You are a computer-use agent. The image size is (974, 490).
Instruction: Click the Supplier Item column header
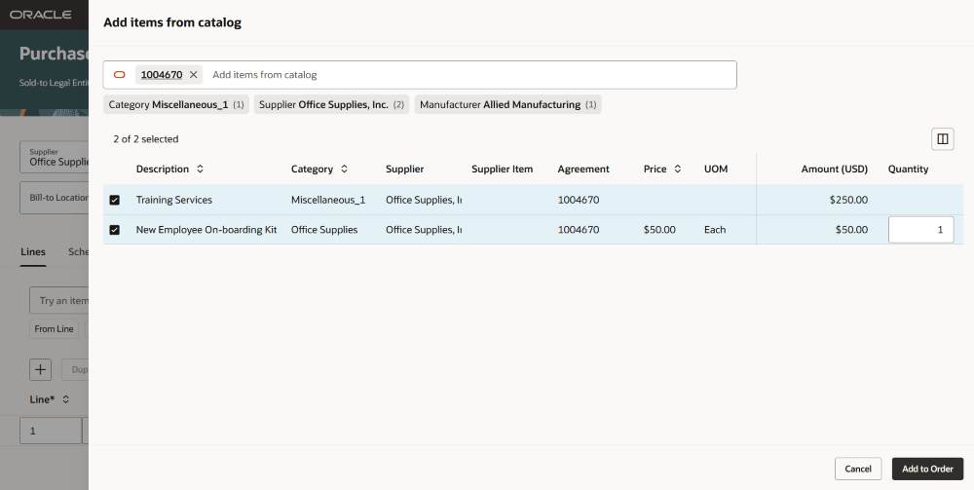[502, 169]
